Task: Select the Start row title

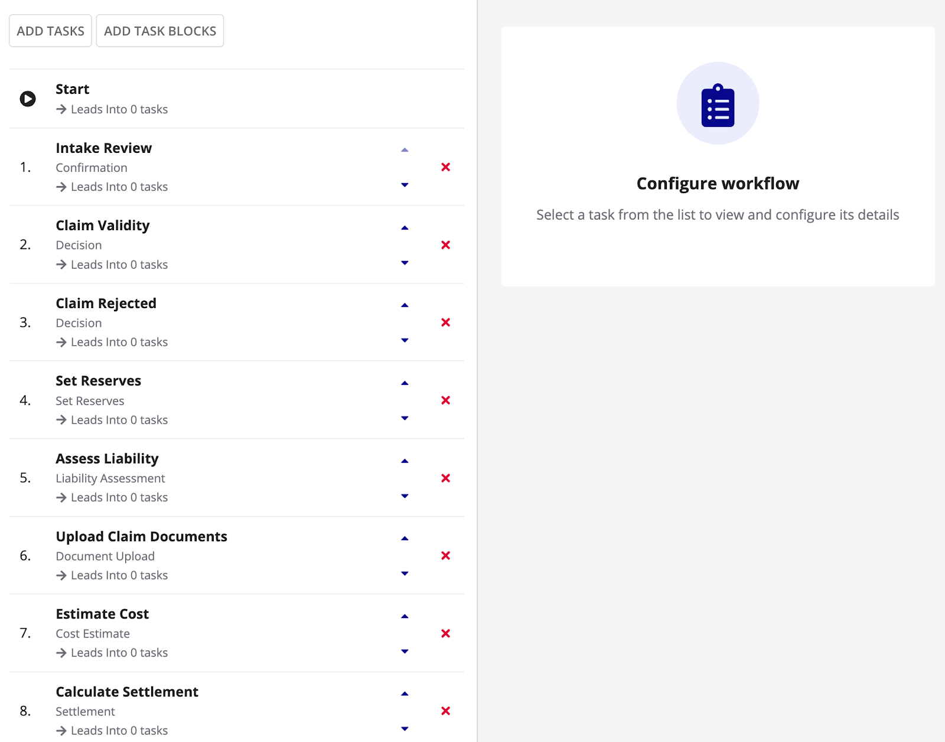Action: coord(72,89)
